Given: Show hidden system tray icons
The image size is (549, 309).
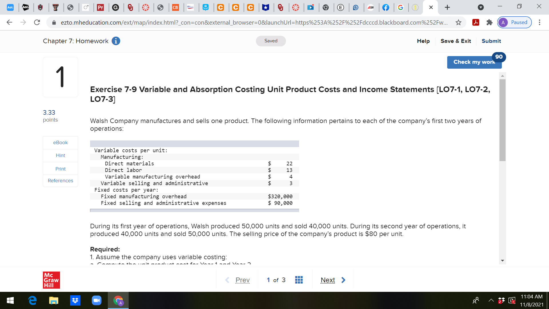Looking at the screenshot, I should coord(491,300).
